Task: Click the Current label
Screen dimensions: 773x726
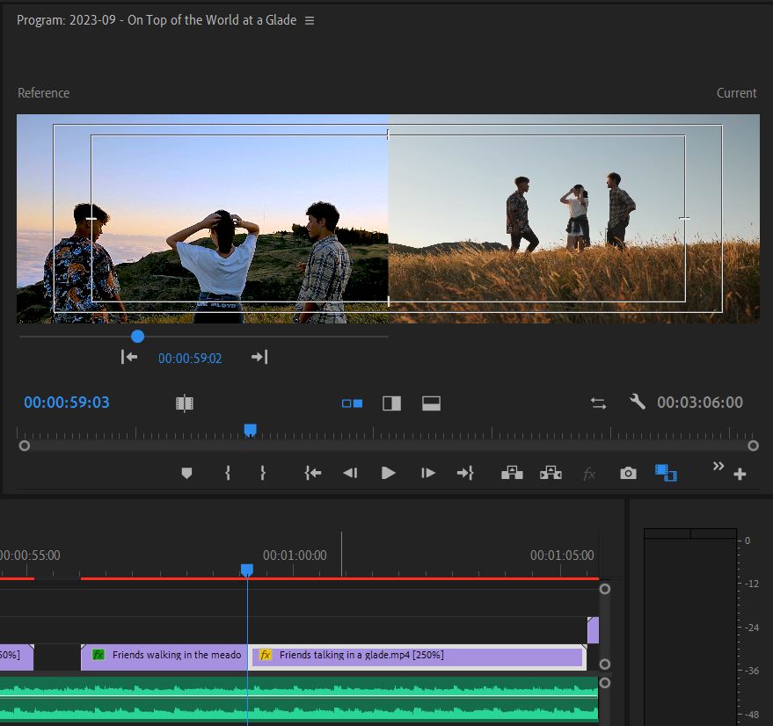Action: click(x=737, y=92)
